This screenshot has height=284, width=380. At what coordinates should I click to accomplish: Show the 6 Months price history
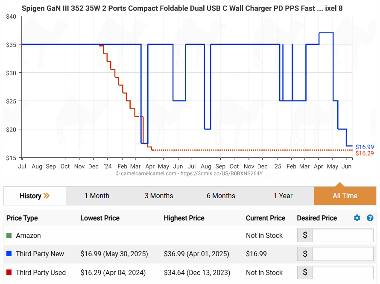pyautogui.click(x=221, y=196)
